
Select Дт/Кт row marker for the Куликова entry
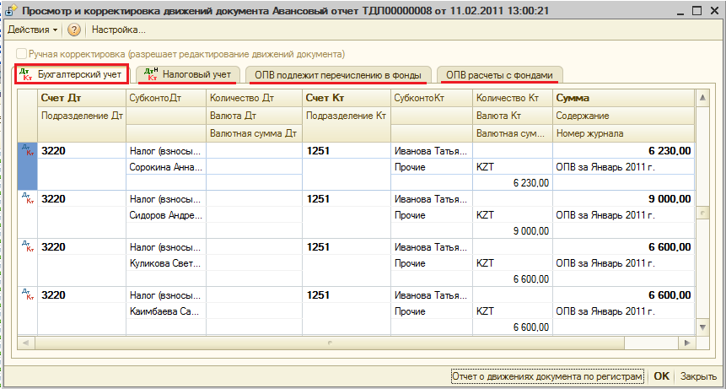tap(28, 246)
